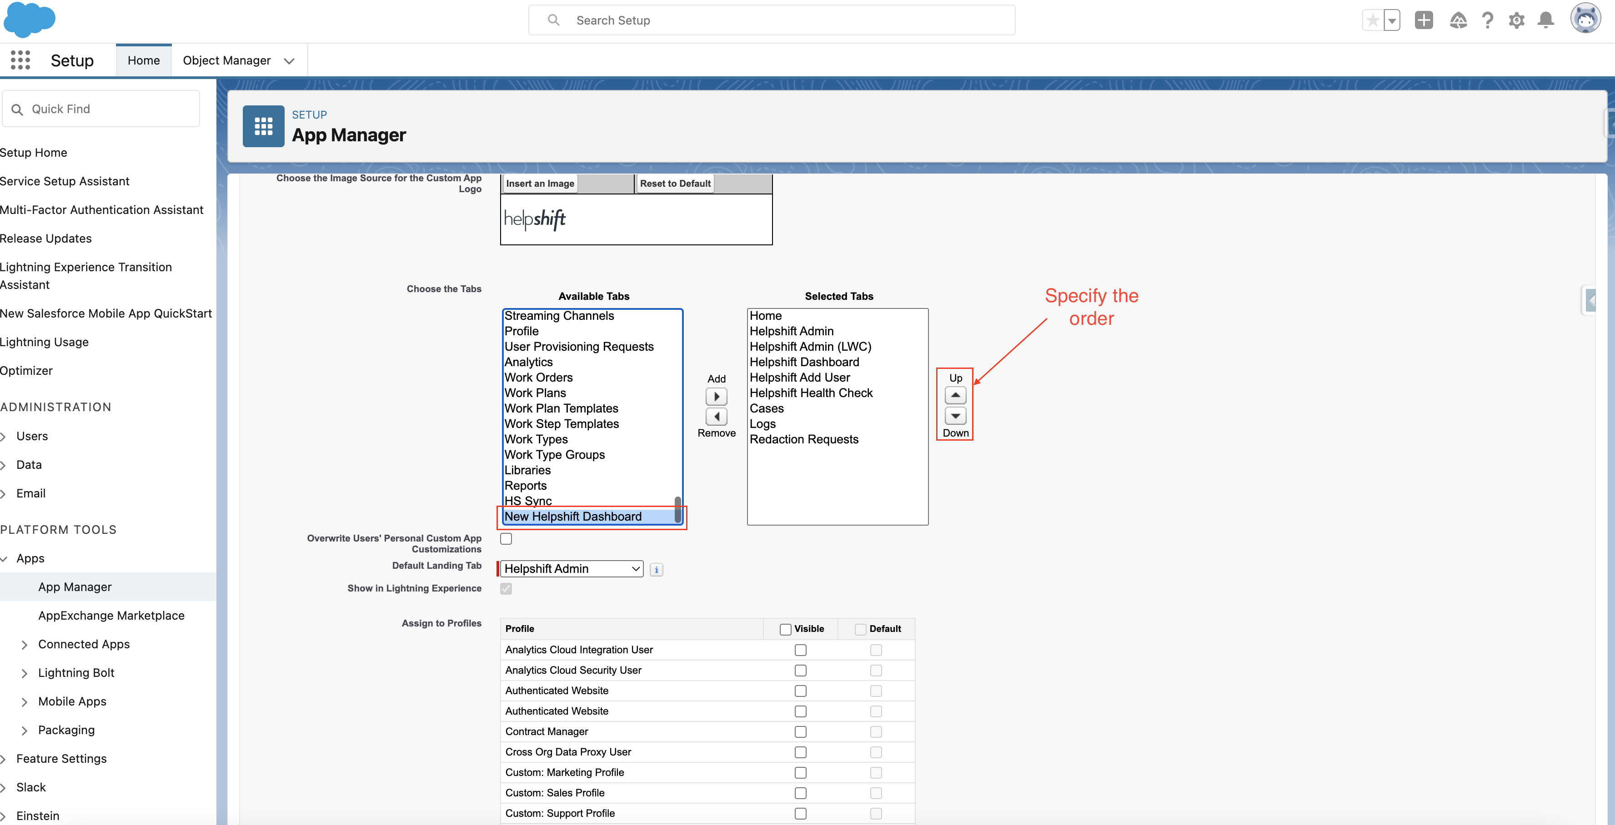This screenshot has width=1615, height=825.
Task: Check Visible for Contract Manager profile
Action: click(800, 732)
